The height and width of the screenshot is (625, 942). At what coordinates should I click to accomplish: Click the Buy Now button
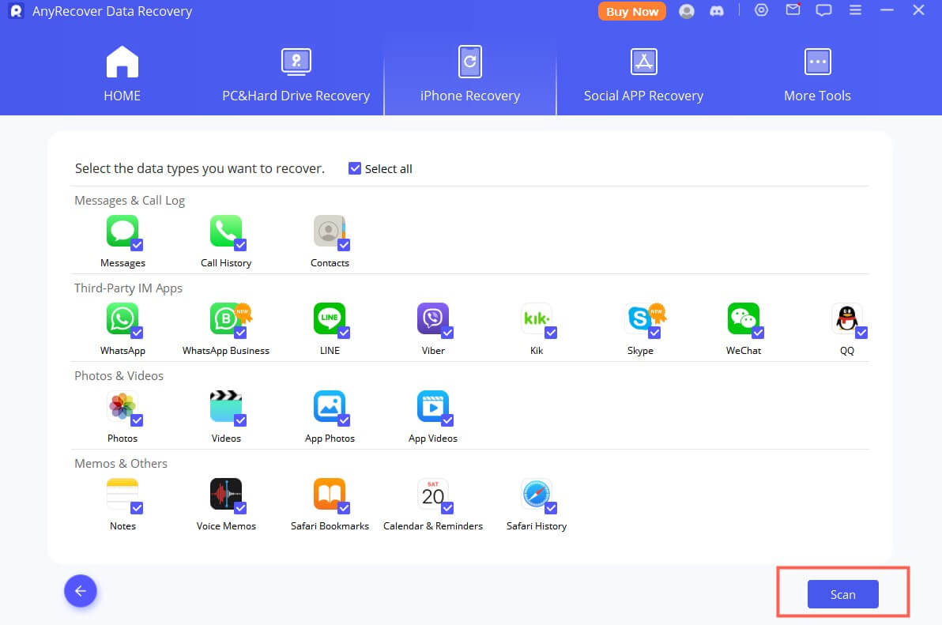point(631,11)
